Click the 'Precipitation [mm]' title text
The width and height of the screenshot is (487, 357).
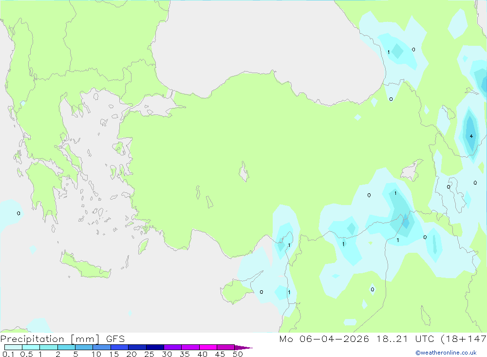(50, 339)
